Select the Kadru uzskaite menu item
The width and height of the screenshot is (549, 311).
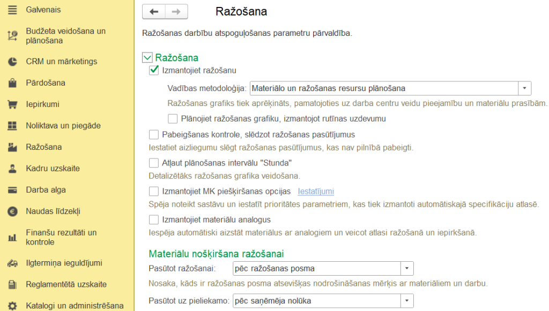pyautogui.click(x=12, y=167)
